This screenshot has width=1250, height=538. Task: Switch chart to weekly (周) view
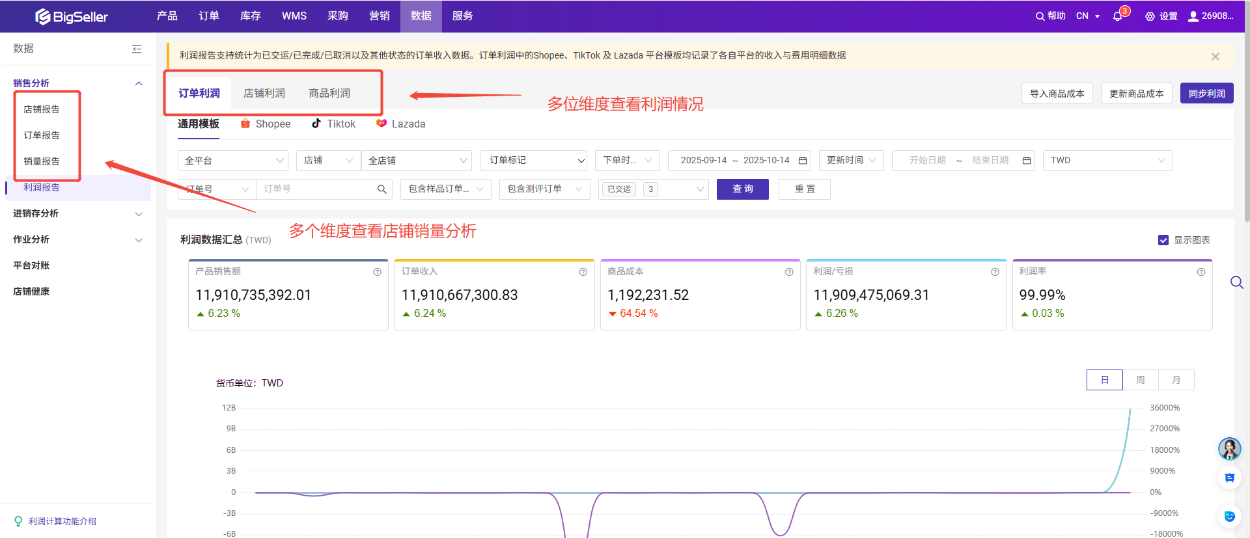[1141, 380]
